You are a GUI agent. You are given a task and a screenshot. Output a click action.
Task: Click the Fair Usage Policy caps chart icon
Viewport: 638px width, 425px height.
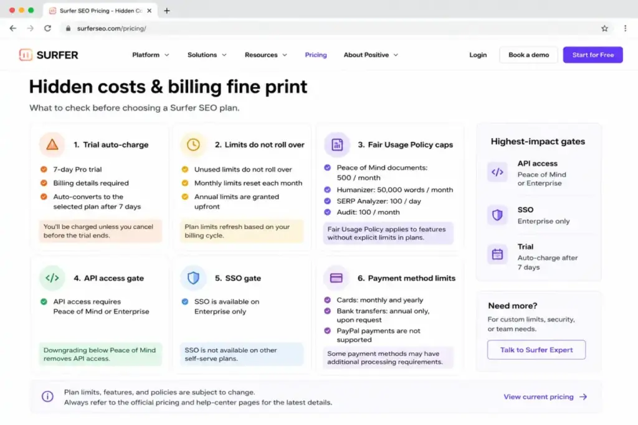click(337, 144)
